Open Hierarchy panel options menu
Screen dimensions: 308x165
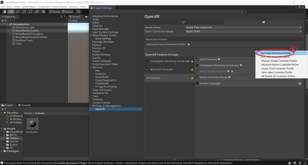[x=65, y=17]
